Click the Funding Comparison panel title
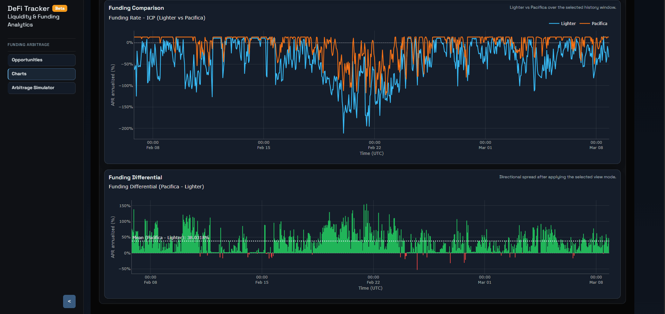 136,8
